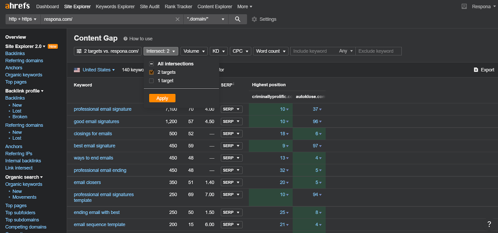Expand the More menu
The height and width of the screenshot is (233, 498).
click(x=245, y=7)
